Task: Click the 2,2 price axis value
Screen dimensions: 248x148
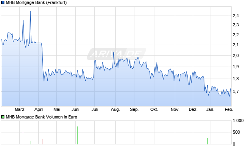Action: tap(236, 35)
